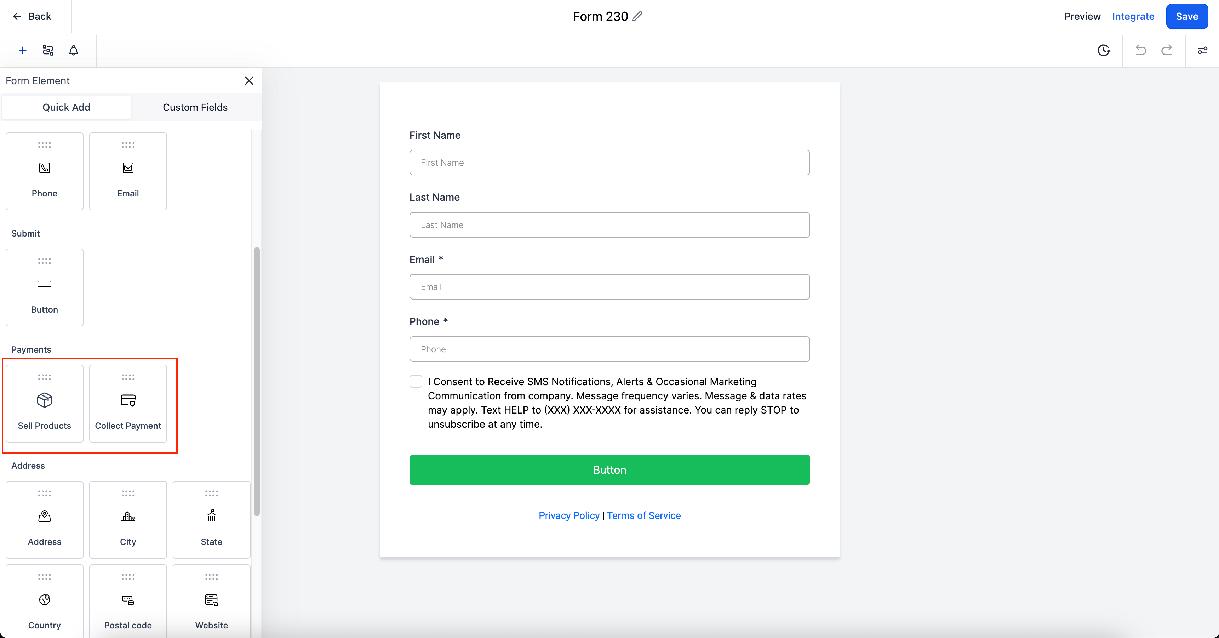Click the Email form element icon

pyautogui.click(x=127, y=168)
